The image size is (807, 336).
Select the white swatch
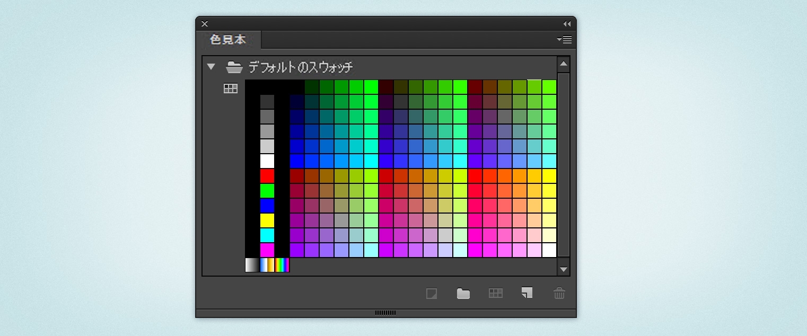point(268,161)
